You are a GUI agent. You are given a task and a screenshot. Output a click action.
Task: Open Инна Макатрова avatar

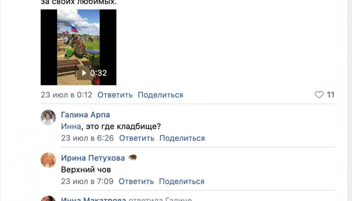pos(48,198)
